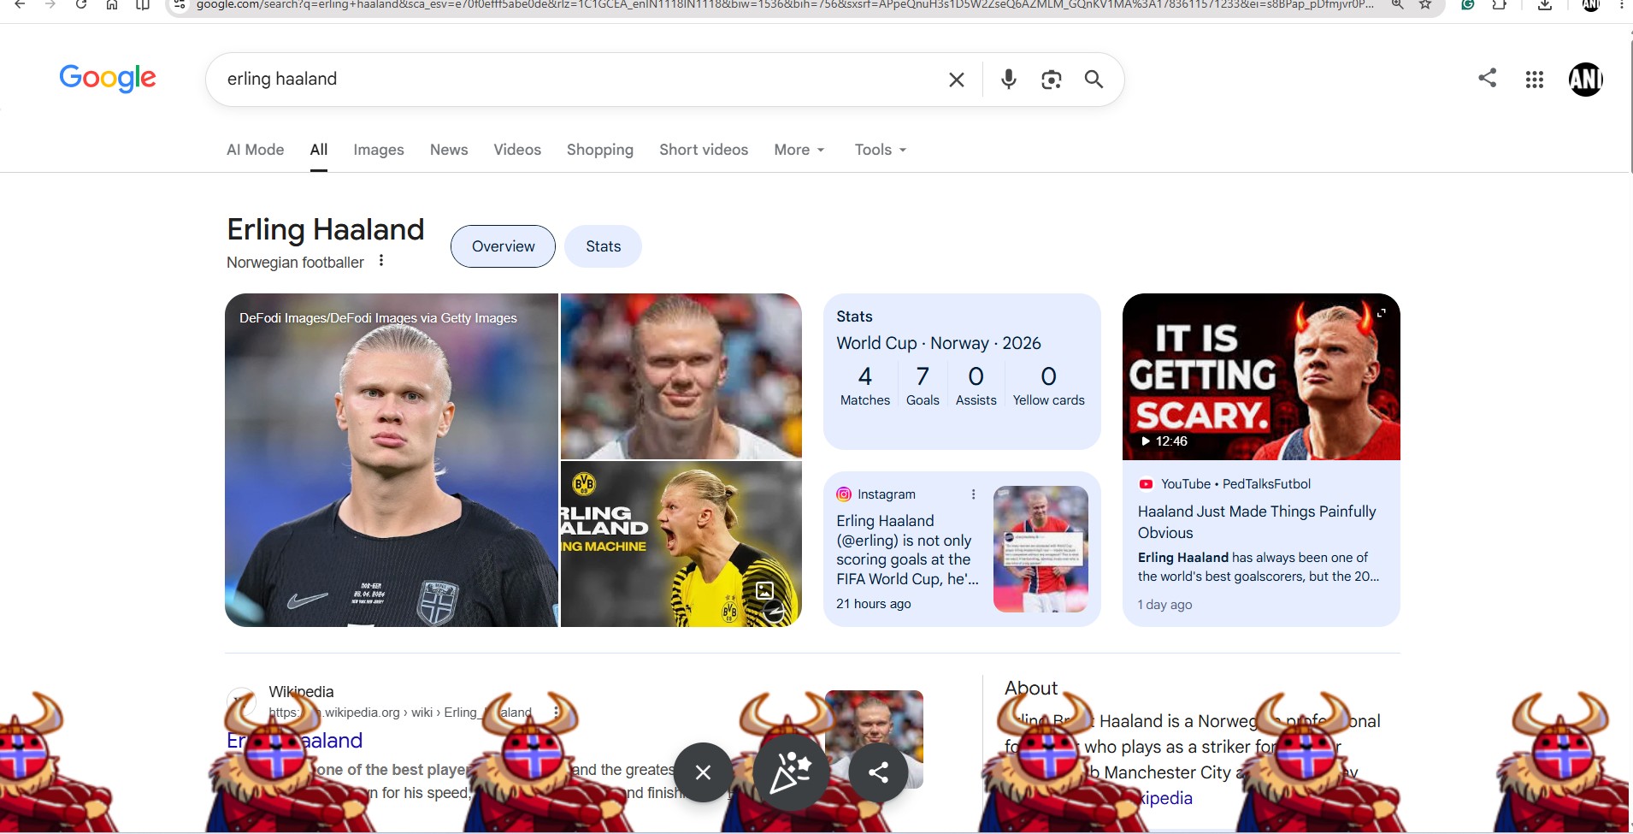Select the Stats chip
The image size is (1633, 834).
pyautogui.click(x=604, y=246)
